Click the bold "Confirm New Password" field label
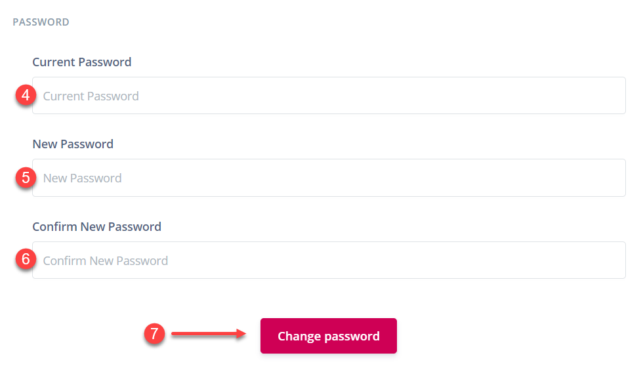643x368 pixels. 96,227
